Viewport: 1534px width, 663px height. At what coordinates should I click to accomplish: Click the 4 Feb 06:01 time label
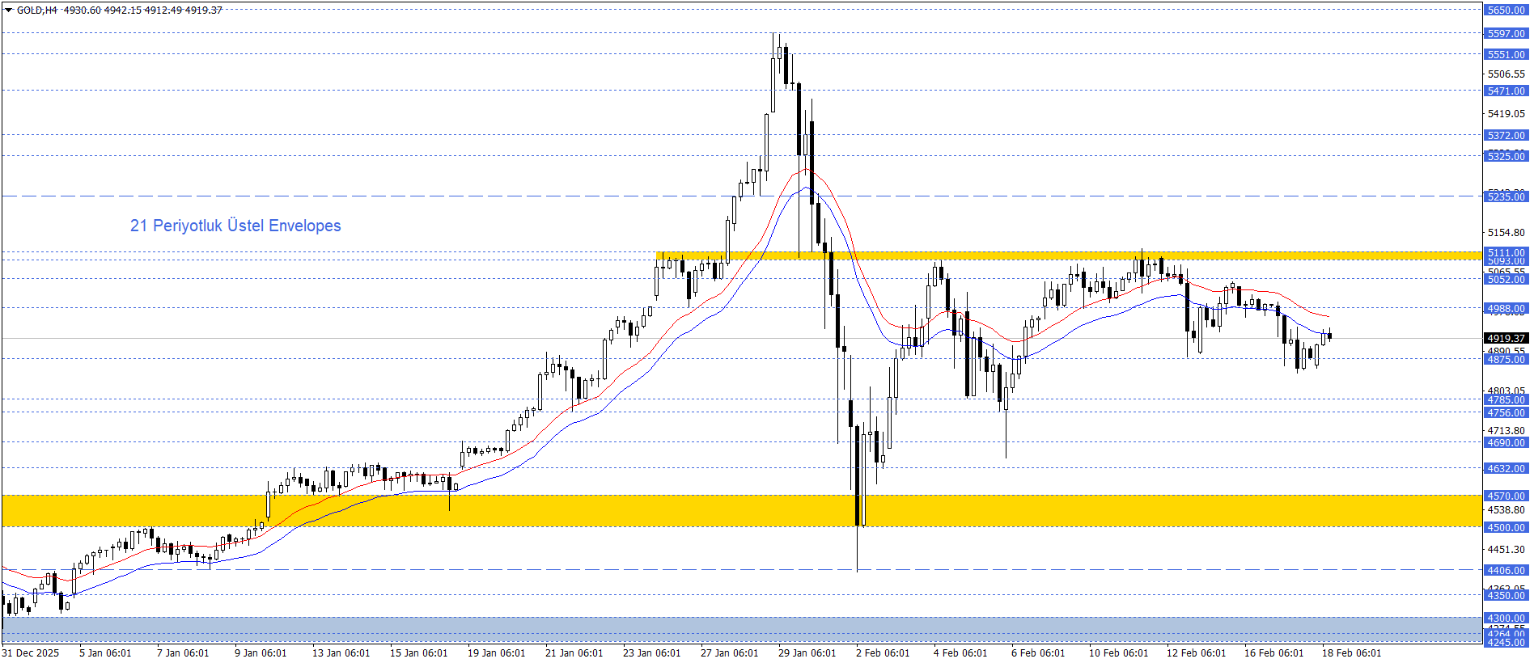(960, 653)
